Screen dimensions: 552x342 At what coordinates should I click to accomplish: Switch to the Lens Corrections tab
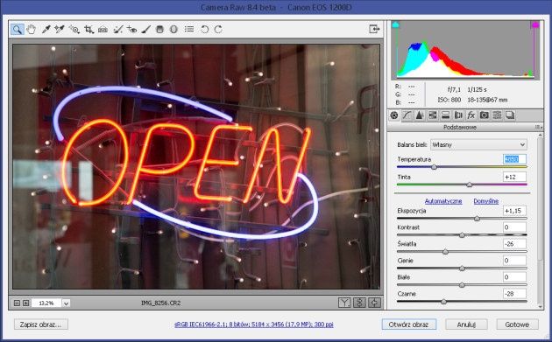tap(458, 115)
